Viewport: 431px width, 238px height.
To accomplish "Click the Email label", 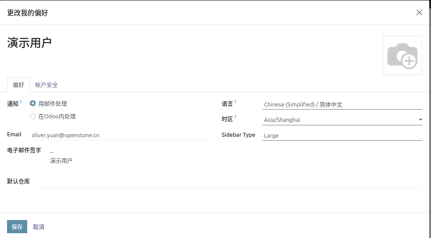I will pos(14,135).
